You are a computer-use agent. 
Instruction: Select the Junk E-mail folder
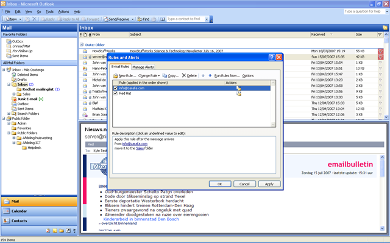[x=27, y=99]
